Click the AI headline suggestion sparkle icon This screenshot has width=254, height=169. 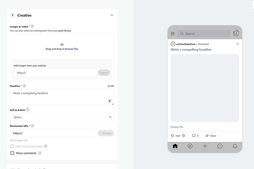point(110,101)
